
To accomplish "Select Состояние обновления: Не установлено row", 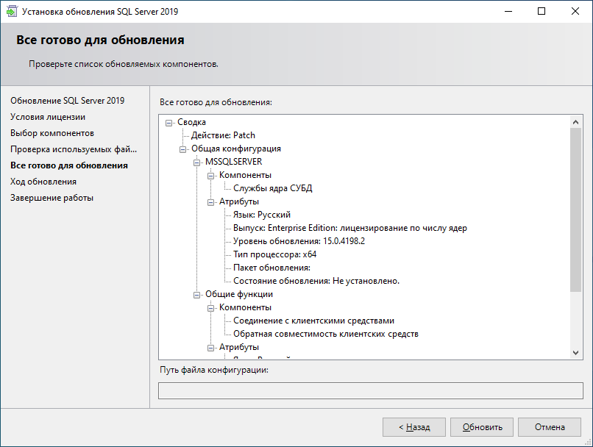I will click(x=316, y=281).
